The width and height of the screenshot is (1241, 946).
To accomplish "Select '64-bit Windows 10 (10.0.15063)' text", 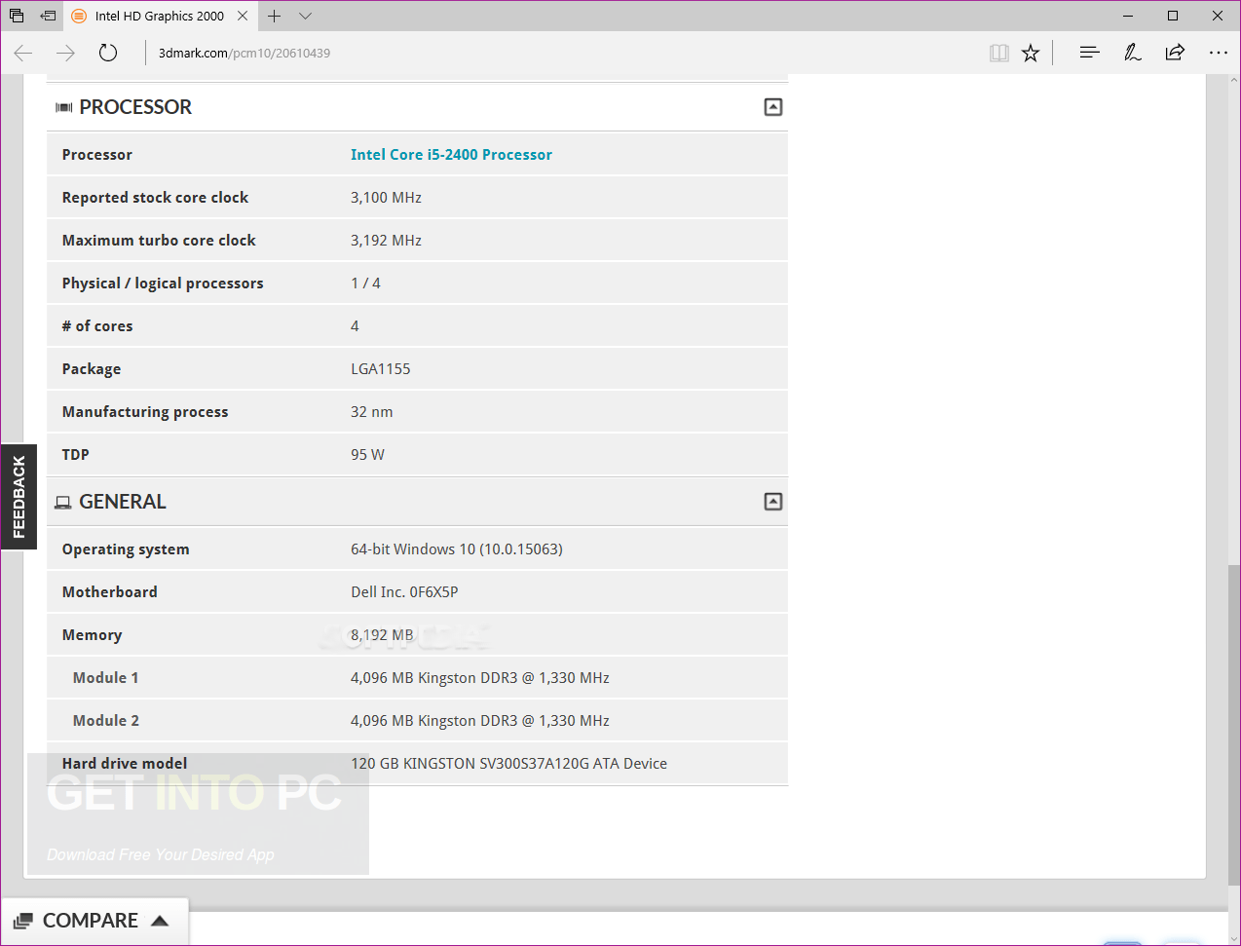I will click(456, 549).
